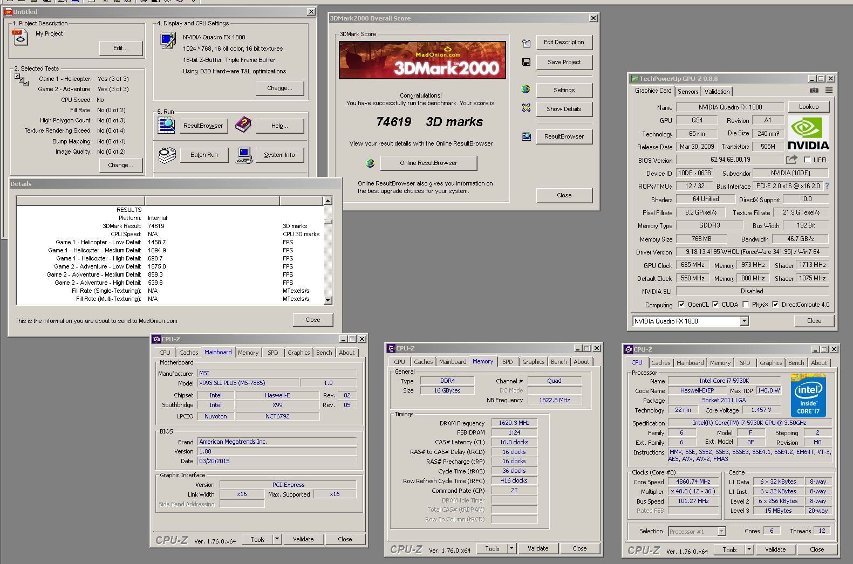The height and width of the screenshot is (564, 853).
Task: Click Change button in Display and CPU Settings
Action: [279, 88]
